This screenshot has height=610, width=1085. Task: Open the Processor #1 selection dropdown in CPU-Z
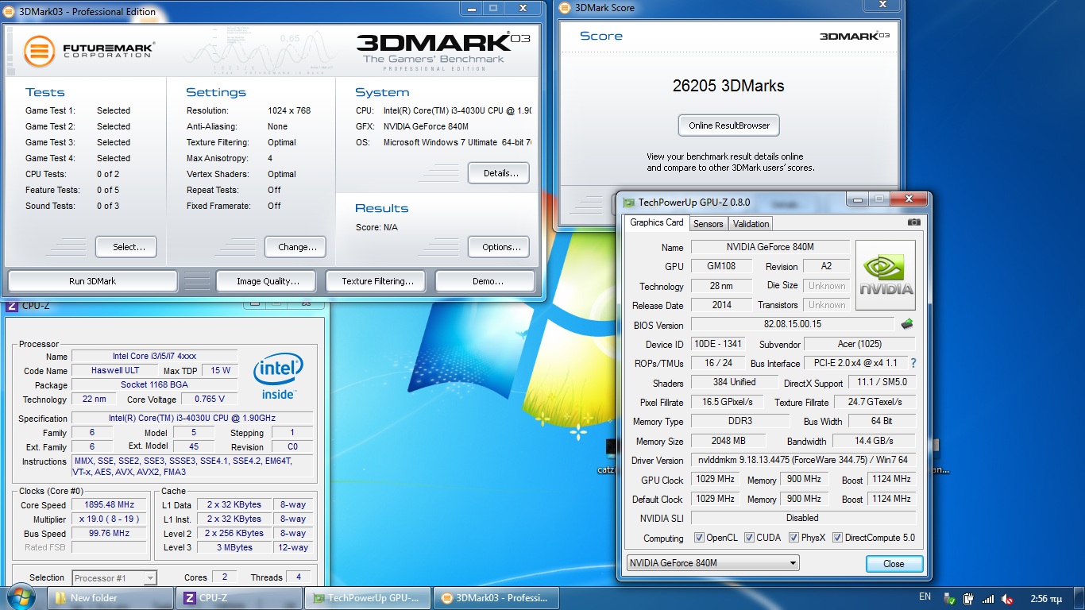[x=114, y=578]
